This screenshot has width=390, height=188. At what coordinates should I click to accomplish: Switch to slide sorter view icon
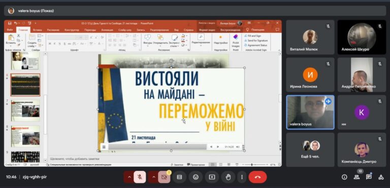pyautogui.click(x=220, y=165)
